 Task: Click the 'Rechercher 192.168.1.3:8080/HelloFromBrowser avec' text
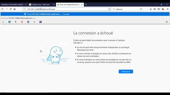[x=18, y=18]
